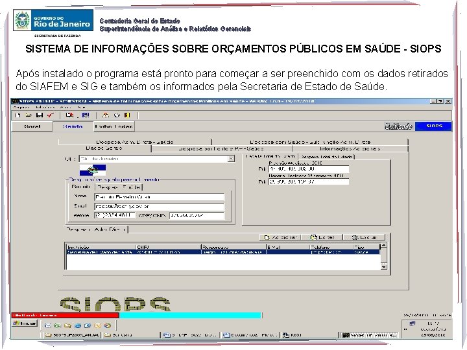Click the table scrollbar down arrow
Viewport: 467px width, 350px height.
click(x=383, y=266)
